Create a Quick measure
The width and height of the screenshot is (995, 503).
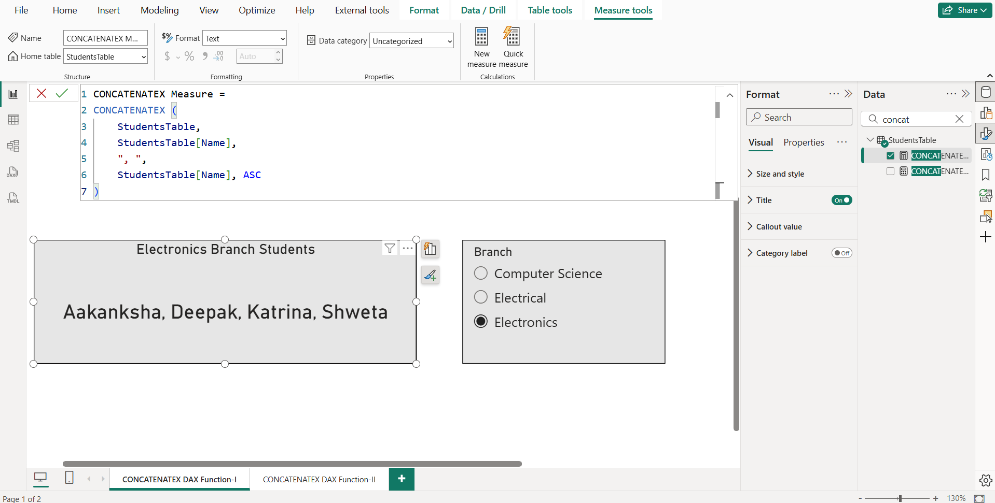[513, 47]
